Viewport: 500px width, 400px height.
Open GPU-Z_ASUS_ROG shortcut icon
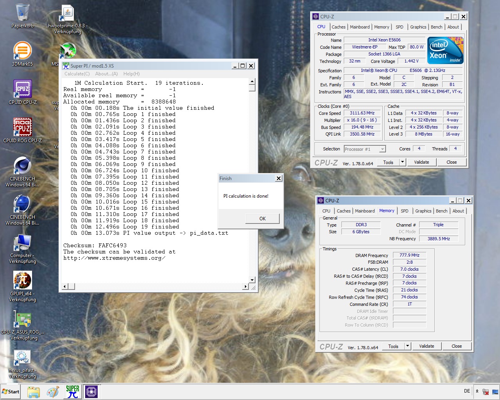coord(23,325)
